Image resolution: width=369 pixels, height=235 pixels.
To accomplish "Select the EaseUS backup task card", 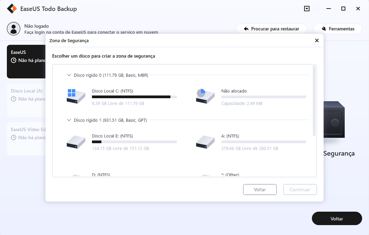I will point(26,62).
